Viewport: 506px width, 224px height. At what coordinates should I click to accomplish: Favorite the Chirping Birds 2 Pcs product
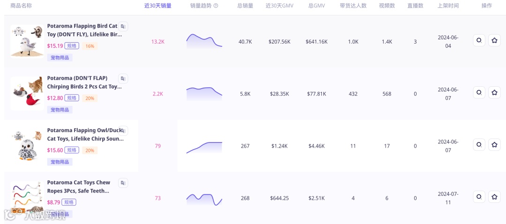(x=494, y=93)
